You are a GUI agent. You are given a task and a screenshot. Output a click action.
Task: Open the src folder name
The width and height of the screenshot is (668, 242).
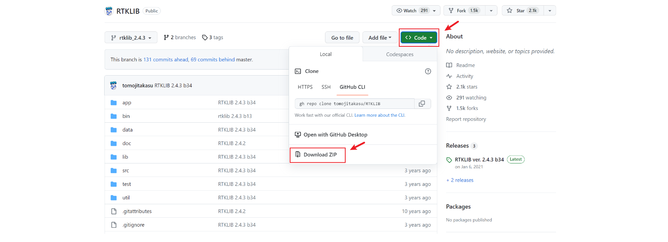[126, 171]
